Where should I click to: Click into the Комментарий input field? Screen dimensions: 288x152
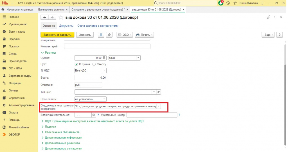[107, 46]
